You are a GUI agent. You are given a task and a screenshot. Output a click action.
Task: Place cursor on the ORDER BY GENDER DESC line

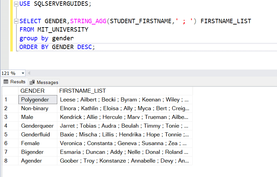coord(57,47)
